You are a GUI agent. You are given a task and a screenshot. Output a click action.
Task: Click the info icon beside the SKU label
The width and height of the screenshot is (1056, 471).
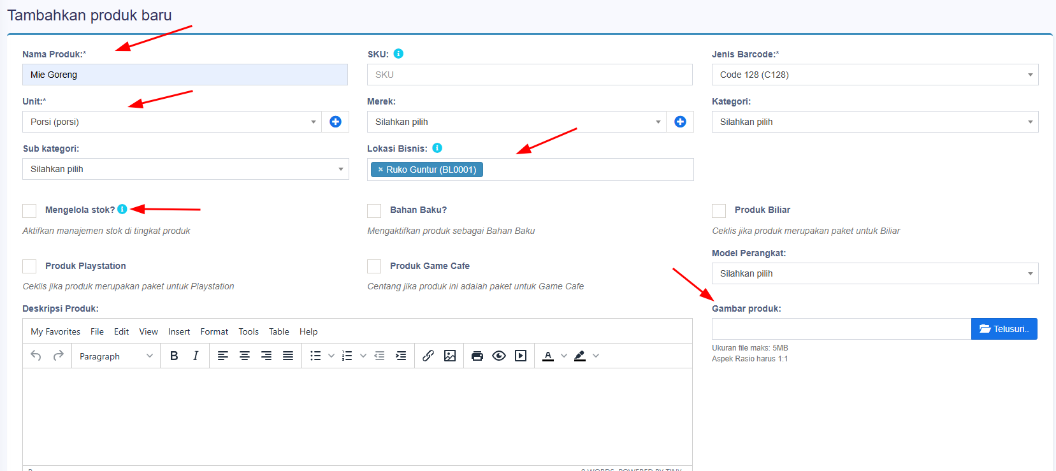(x=398, y=54)
